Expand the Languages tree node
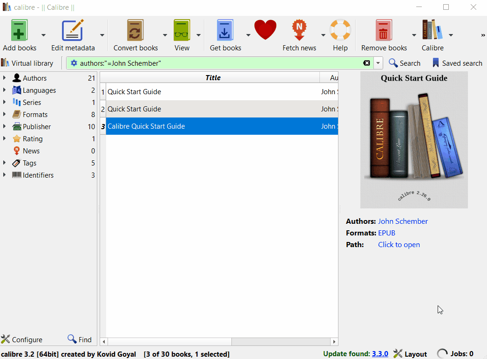Image resolution: width=487 pixels, height=359 pixels. point(4,90)
